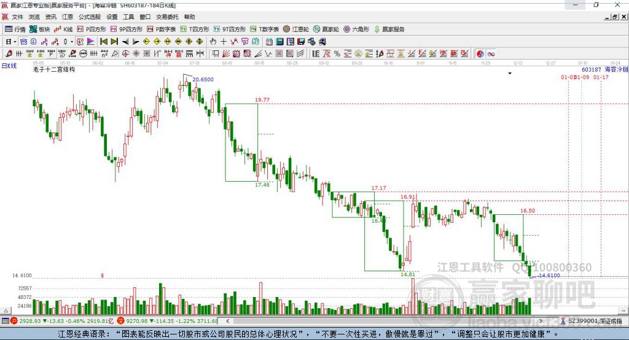Open the 资讯 menu
The height and width of the screenshot is (340, 629).
pos(50,17)
